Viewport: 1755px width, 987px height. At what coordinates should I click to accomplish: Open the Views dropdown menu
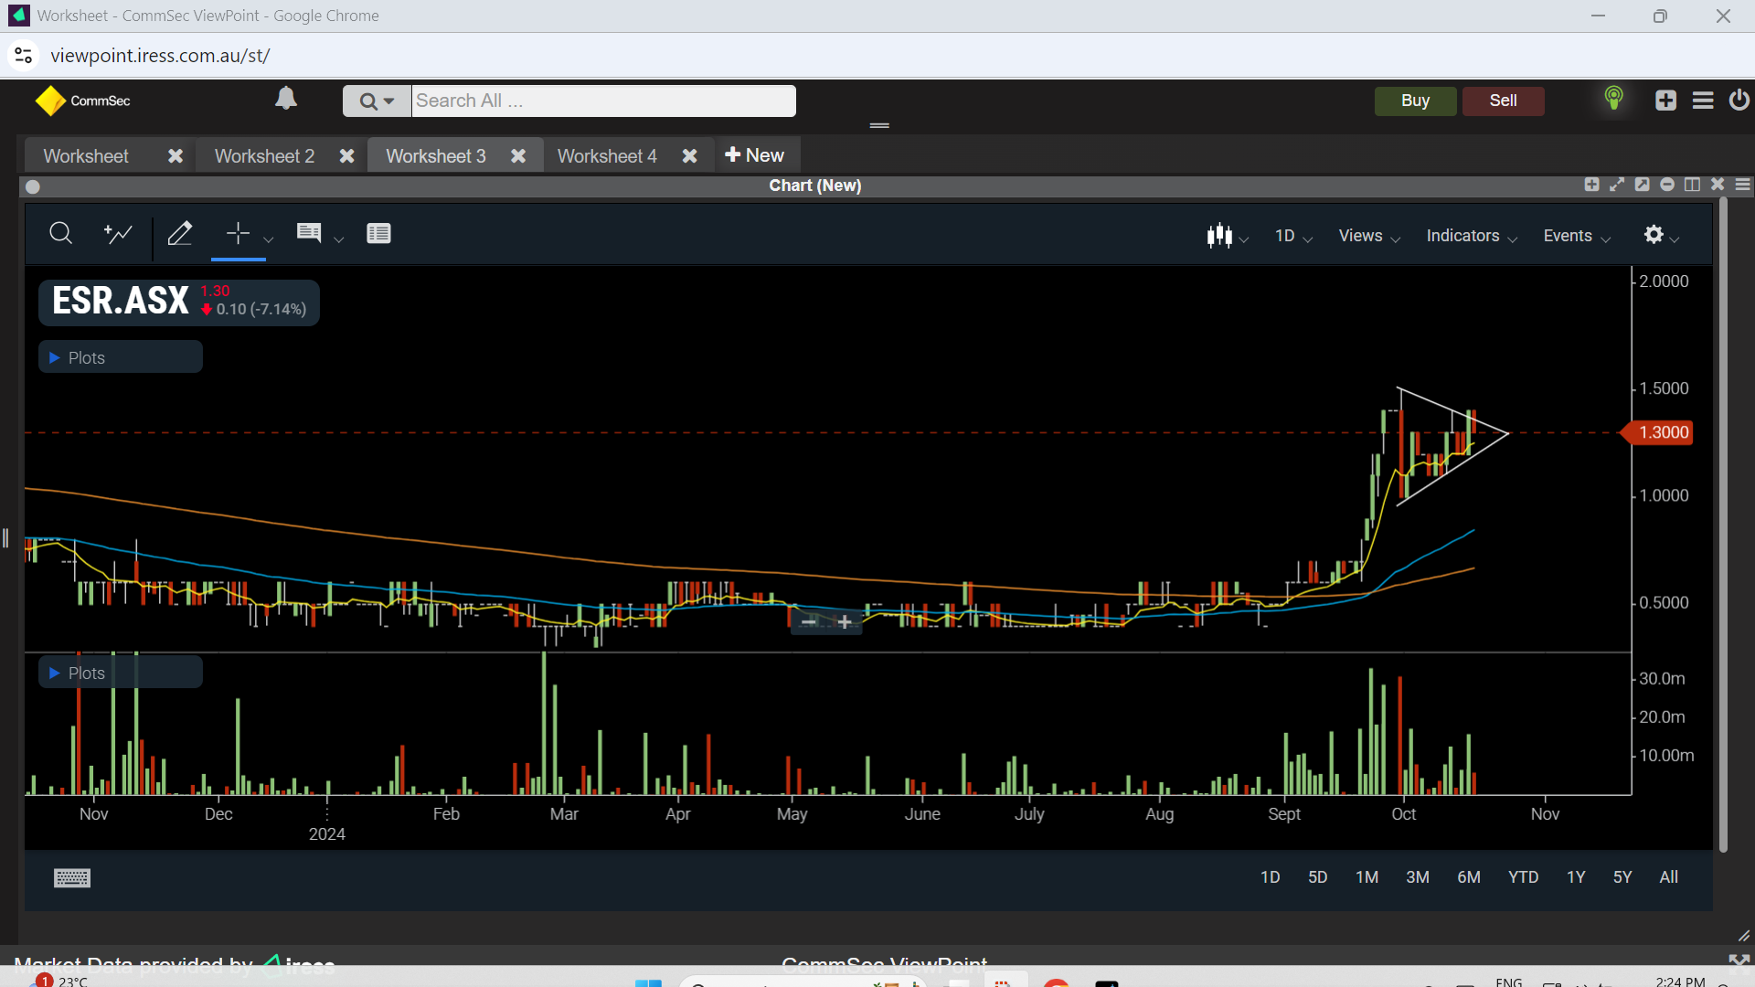point(1369,236)
